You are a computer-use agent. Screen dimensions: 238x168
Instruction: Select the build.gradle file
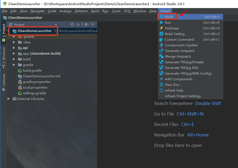point(32,70)
